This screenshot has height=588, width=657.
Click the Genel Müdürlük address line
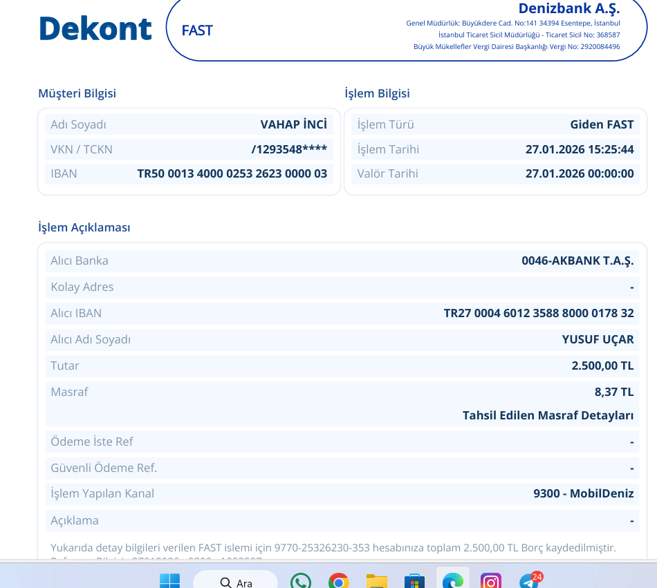(513, 23)
